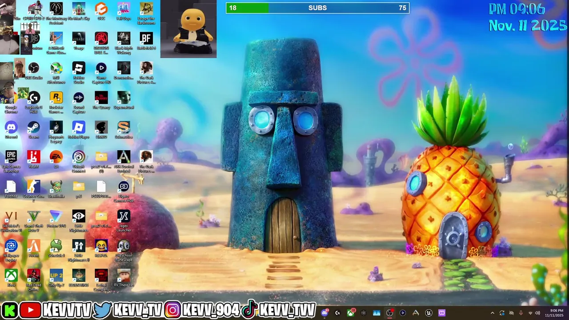
Task: Open the PS3UPDAT file on desktop
Action: point(101,190)
